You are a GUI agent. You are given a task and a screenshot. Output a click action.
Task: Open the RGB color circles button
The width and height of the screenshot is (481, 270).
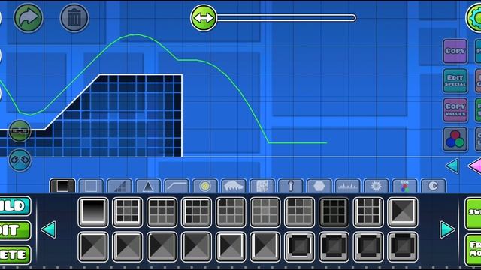[455, 139]
